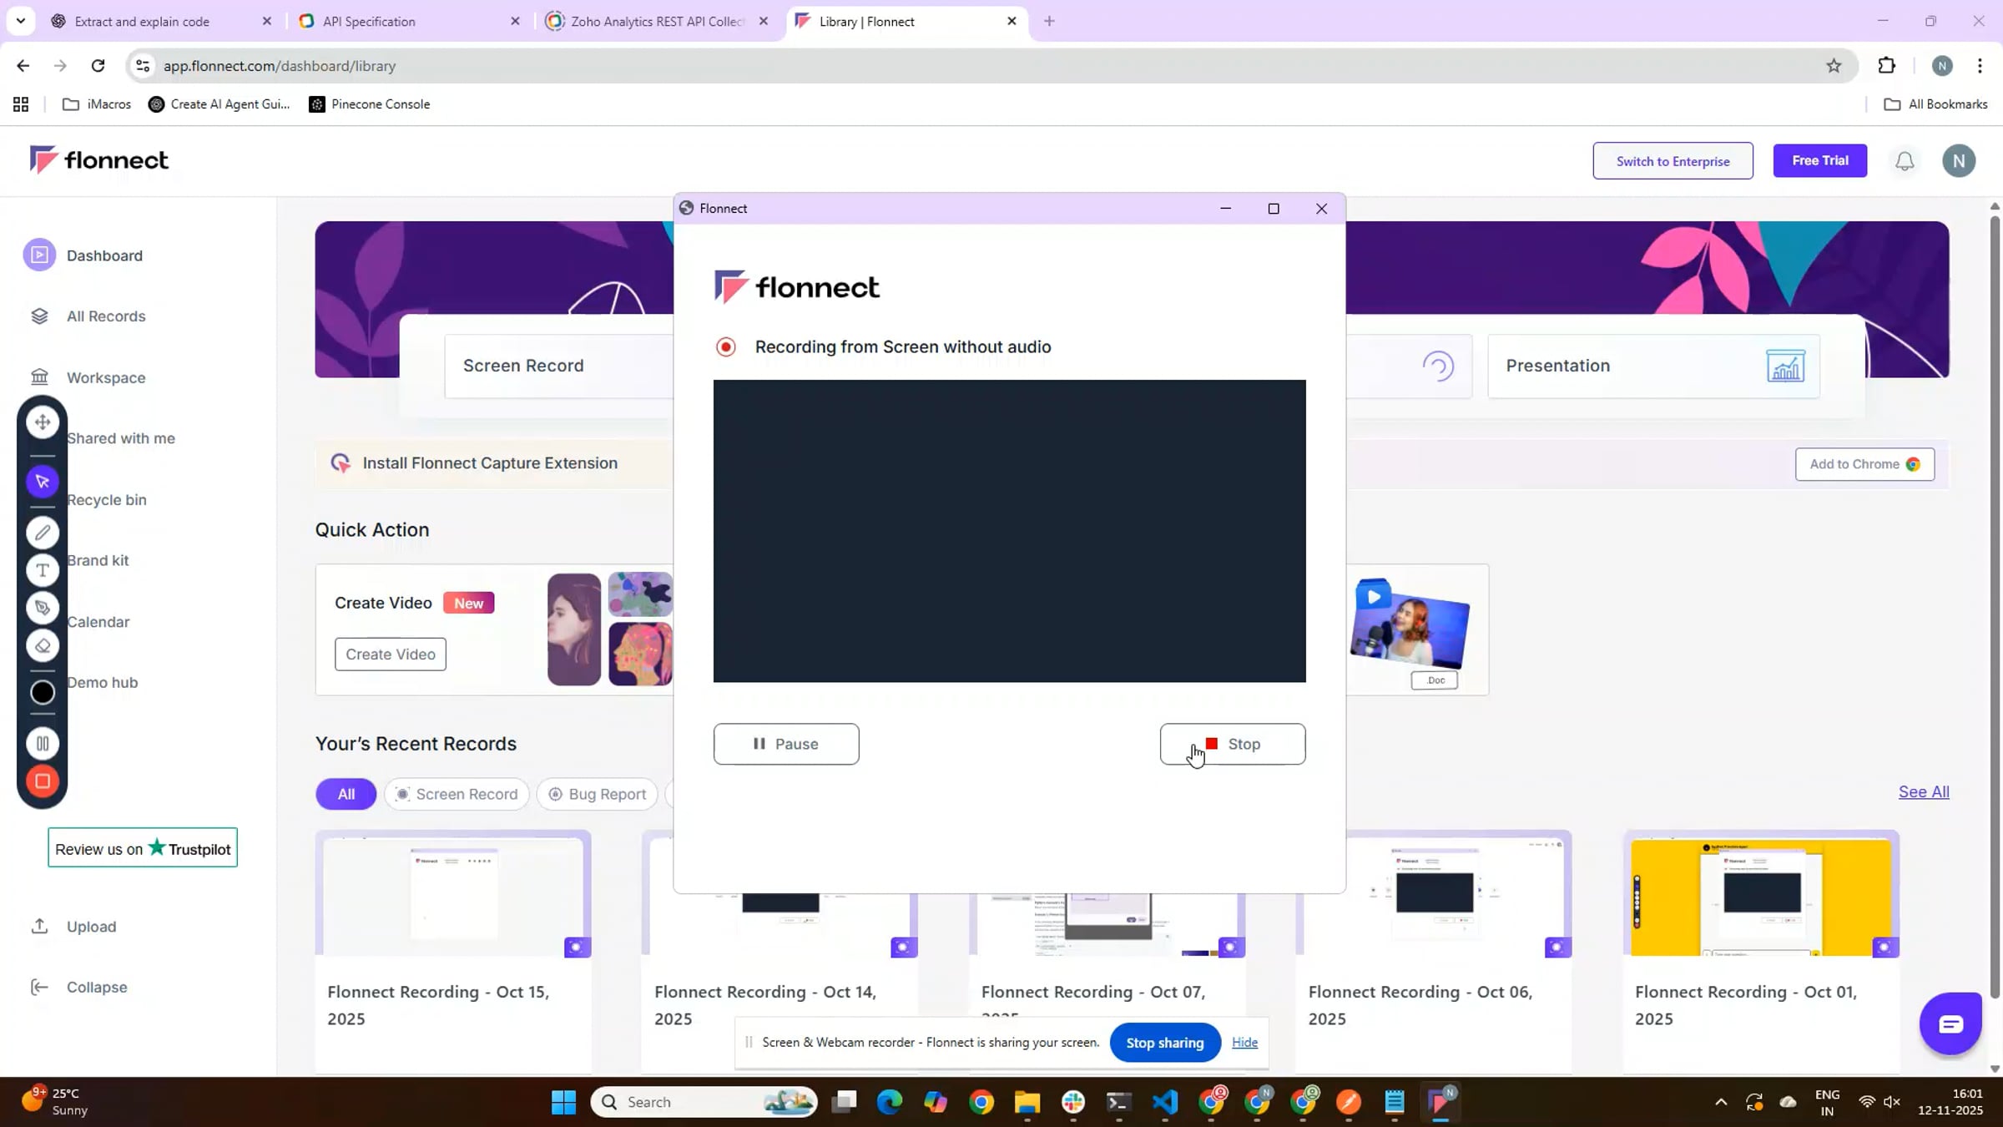This screenshot has width=2003, height=1127.
Task: Click the Stop sharing button
Action: 1163,1042
